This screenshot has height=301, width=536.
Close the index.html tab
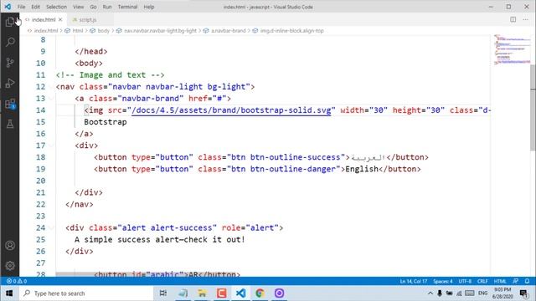(60, 20)
